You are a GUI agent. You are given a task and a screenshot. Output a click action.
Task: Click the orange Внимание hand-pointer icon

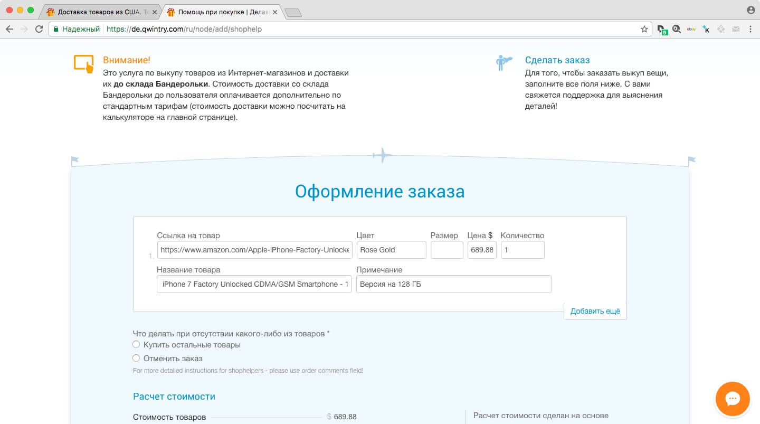click(84, 64)
